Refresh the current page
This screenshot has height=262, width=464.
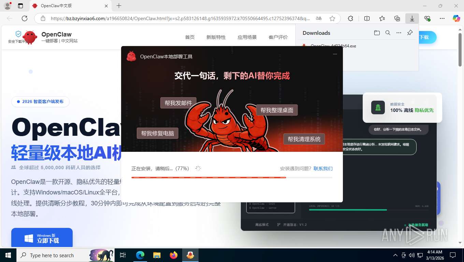24,18
